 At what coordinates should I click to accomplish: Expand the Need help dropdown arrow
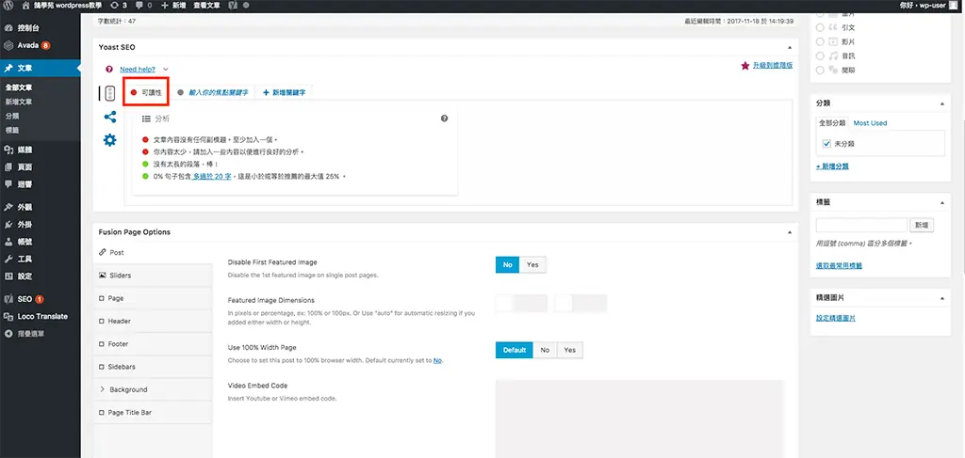(166, 70)
